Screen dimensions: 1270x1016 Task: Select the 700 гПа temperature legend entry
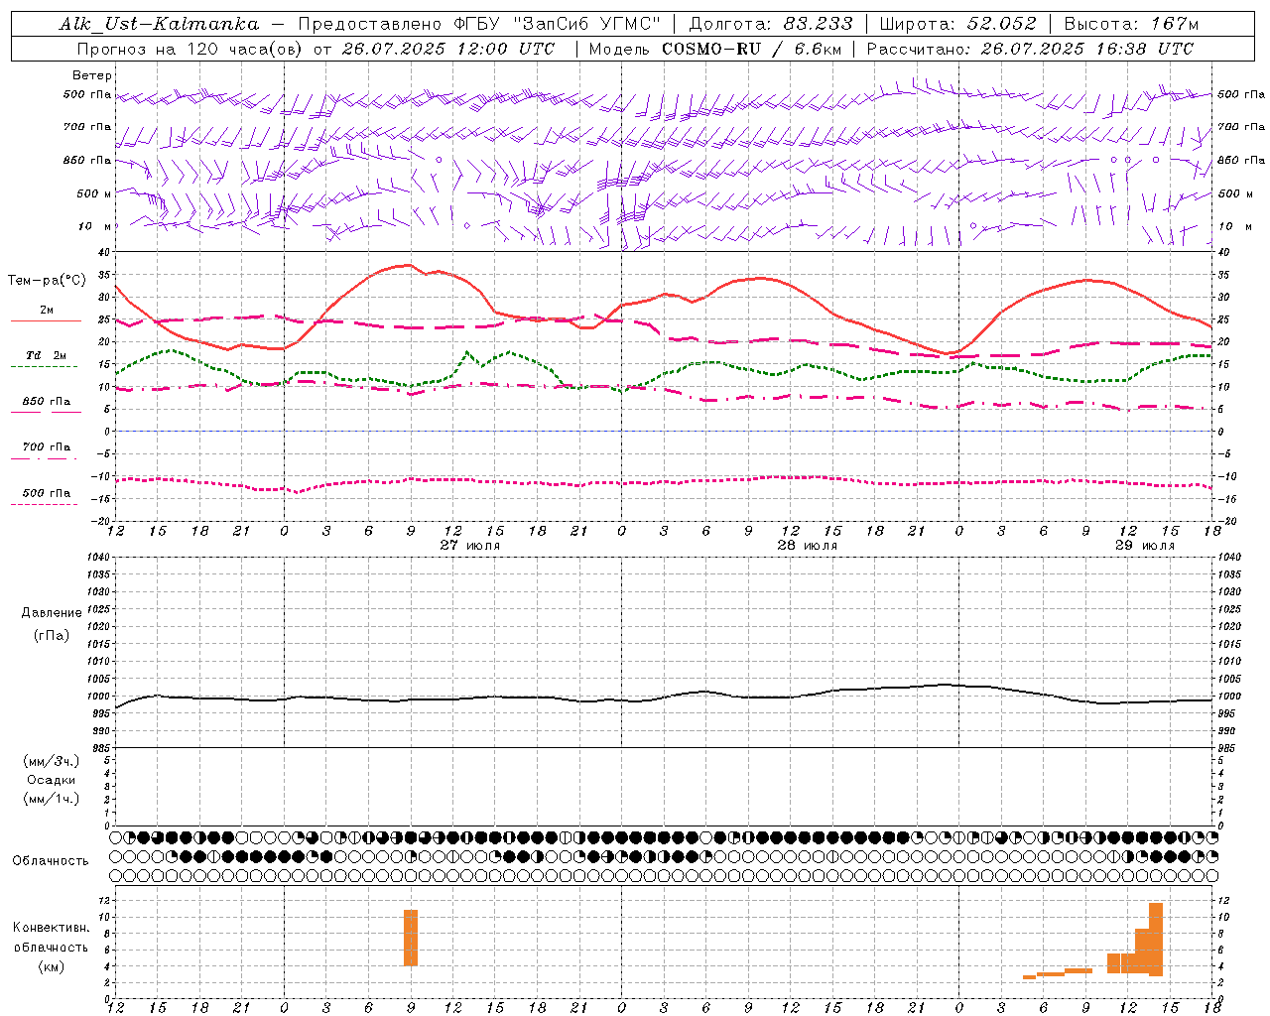[46, 447]
